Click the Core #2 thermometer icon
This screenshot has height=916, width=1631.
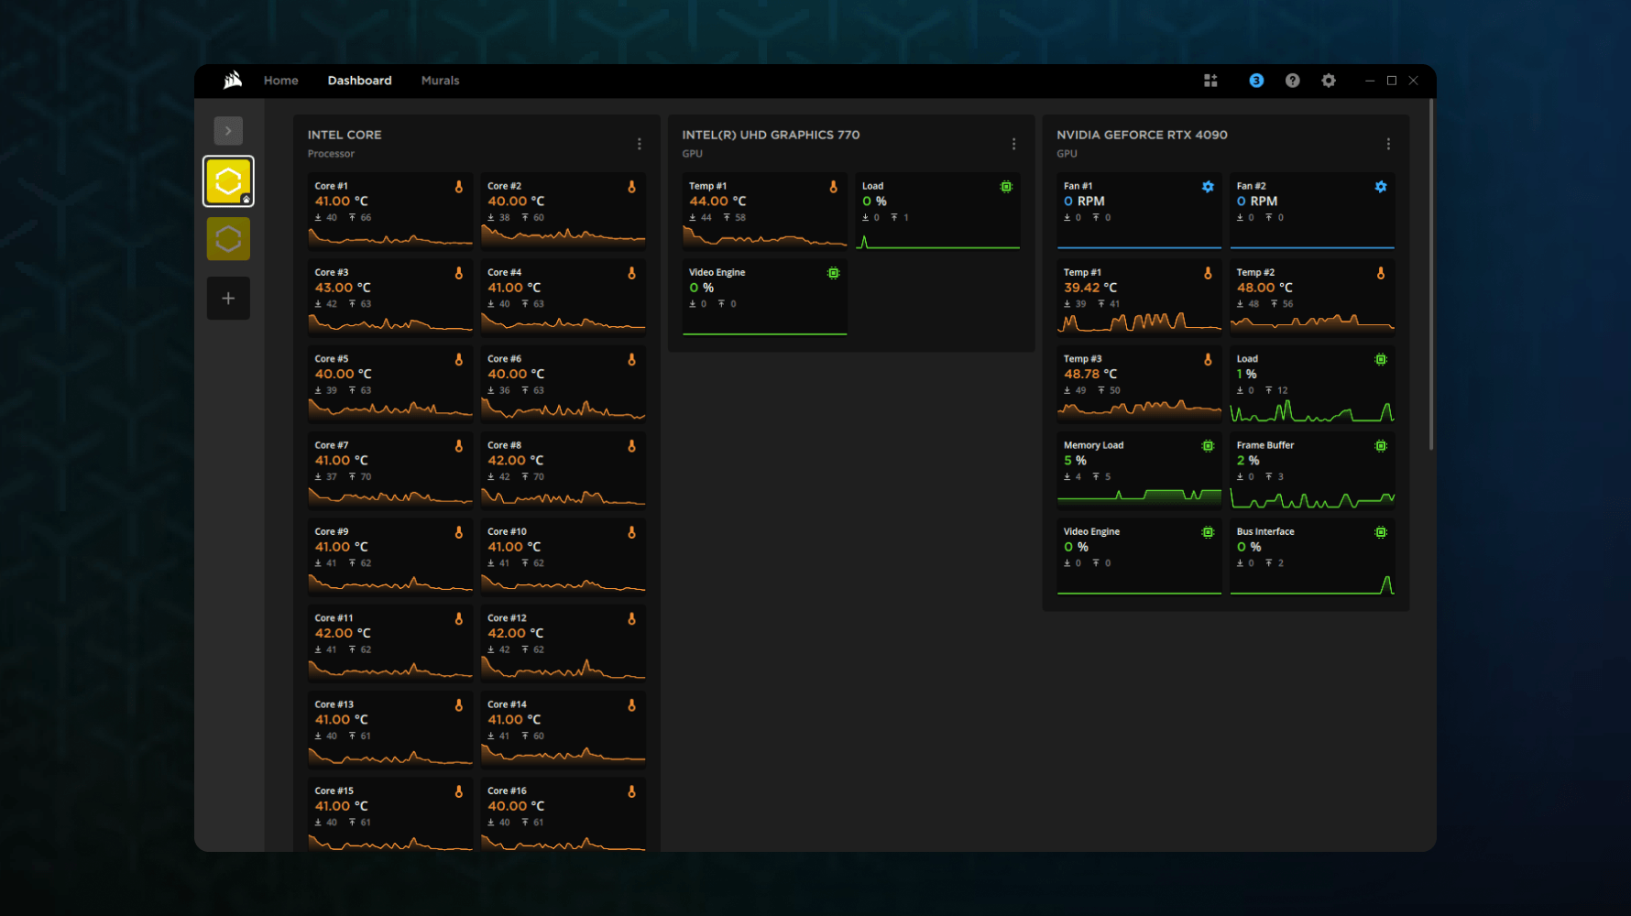[x=631, y=187]
